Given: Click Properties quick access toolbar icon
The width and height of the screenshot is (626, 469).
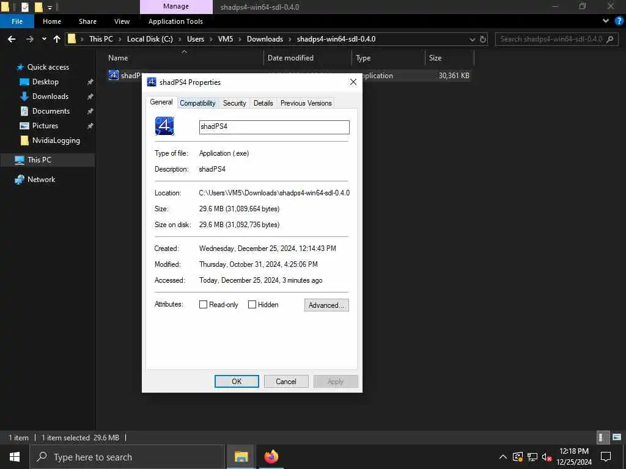Looking at the screenshot, I should [x=24, y=7].
